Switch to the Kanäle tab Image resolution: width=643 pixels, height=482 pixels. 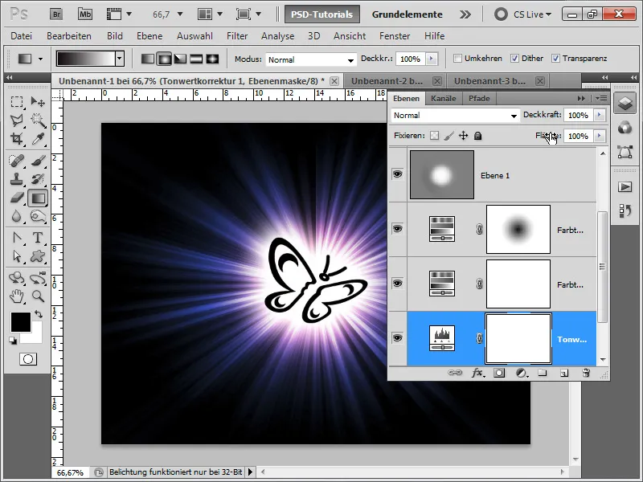pyautogui.click(x=444, y=98)
